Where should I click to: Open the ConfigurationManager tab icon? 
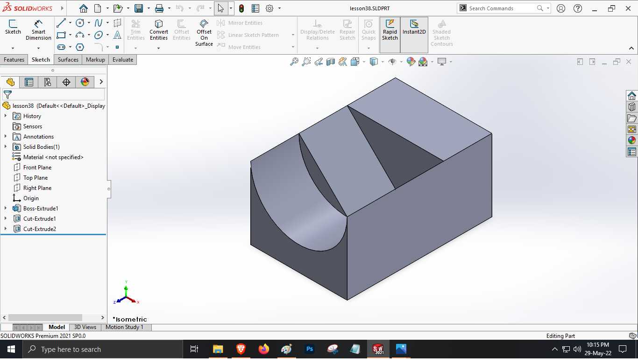coord(48,82)
